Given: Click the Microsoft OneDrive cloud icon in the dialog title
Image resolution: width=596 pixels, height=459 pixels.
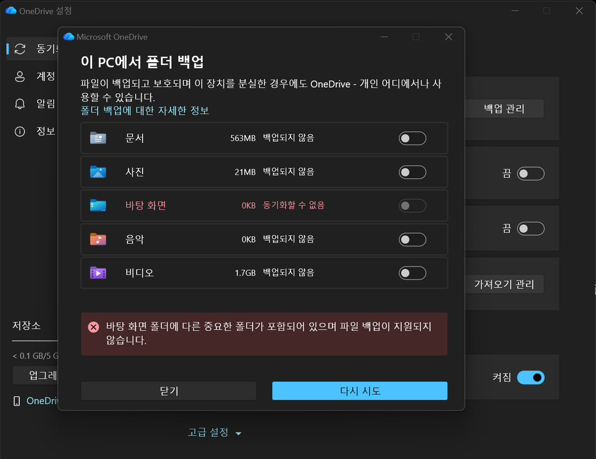Looking at the screenshot, I should (69, 37).
